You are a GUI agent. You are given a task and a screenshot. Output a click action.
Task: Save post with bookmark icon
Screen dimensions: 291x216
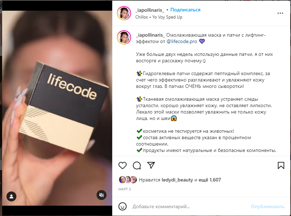point(281,165)
